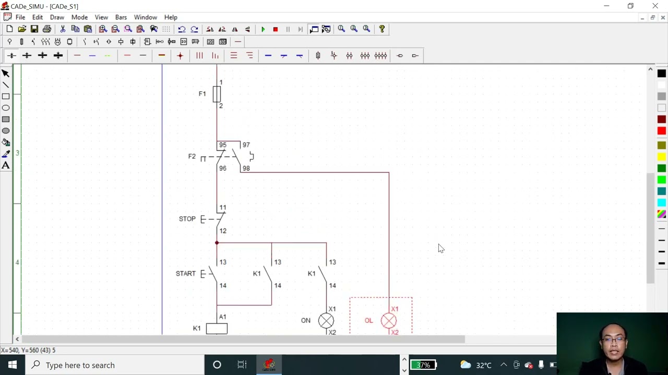
Task: Open the Bars menu
Action: point(121,17)
